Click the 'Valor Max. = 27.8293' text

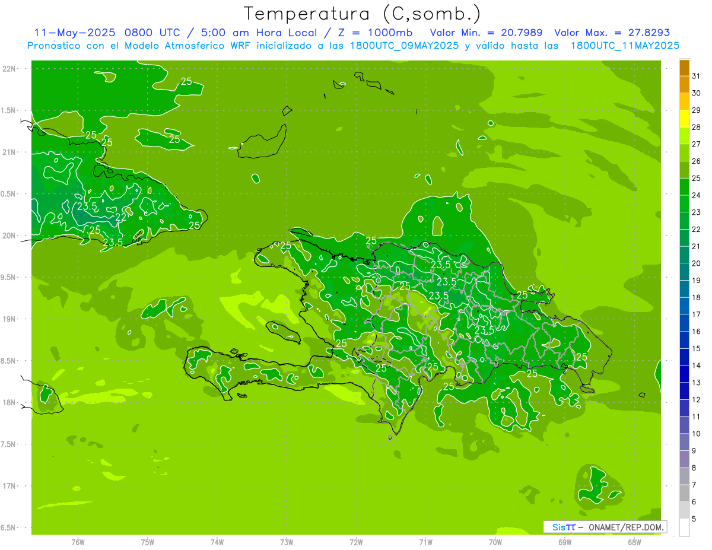tap(612, 32)
